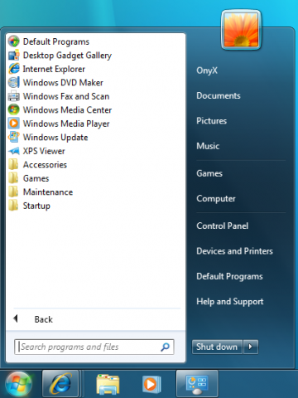This screenshot has width=298, height=398.
Task: Open the OnyX user folder link
Action: [x=207, y=70]
